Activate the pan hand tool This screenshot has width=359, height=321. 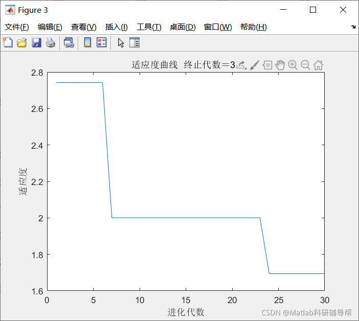pos(280,65)
